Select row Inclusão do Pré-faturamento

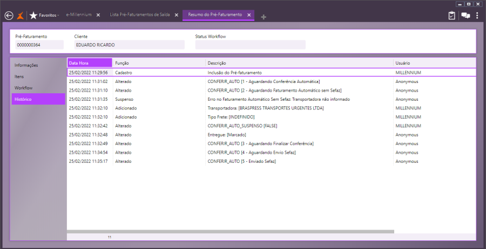pyautogui.click(x=272, y=73)
